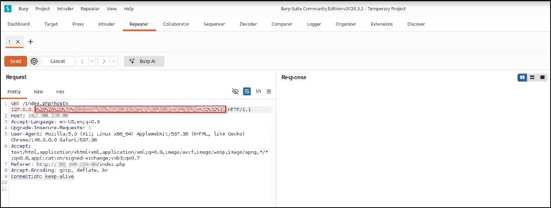
Task: Click the GET /index.php?host= request line
Action: [x=40, y=104]
